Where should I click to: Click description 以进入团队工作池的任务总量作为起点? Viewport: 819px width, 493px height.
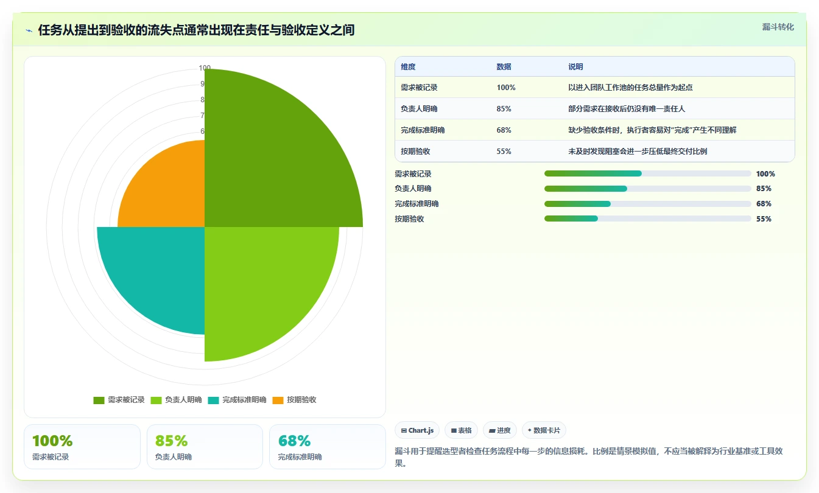[631, 88]
